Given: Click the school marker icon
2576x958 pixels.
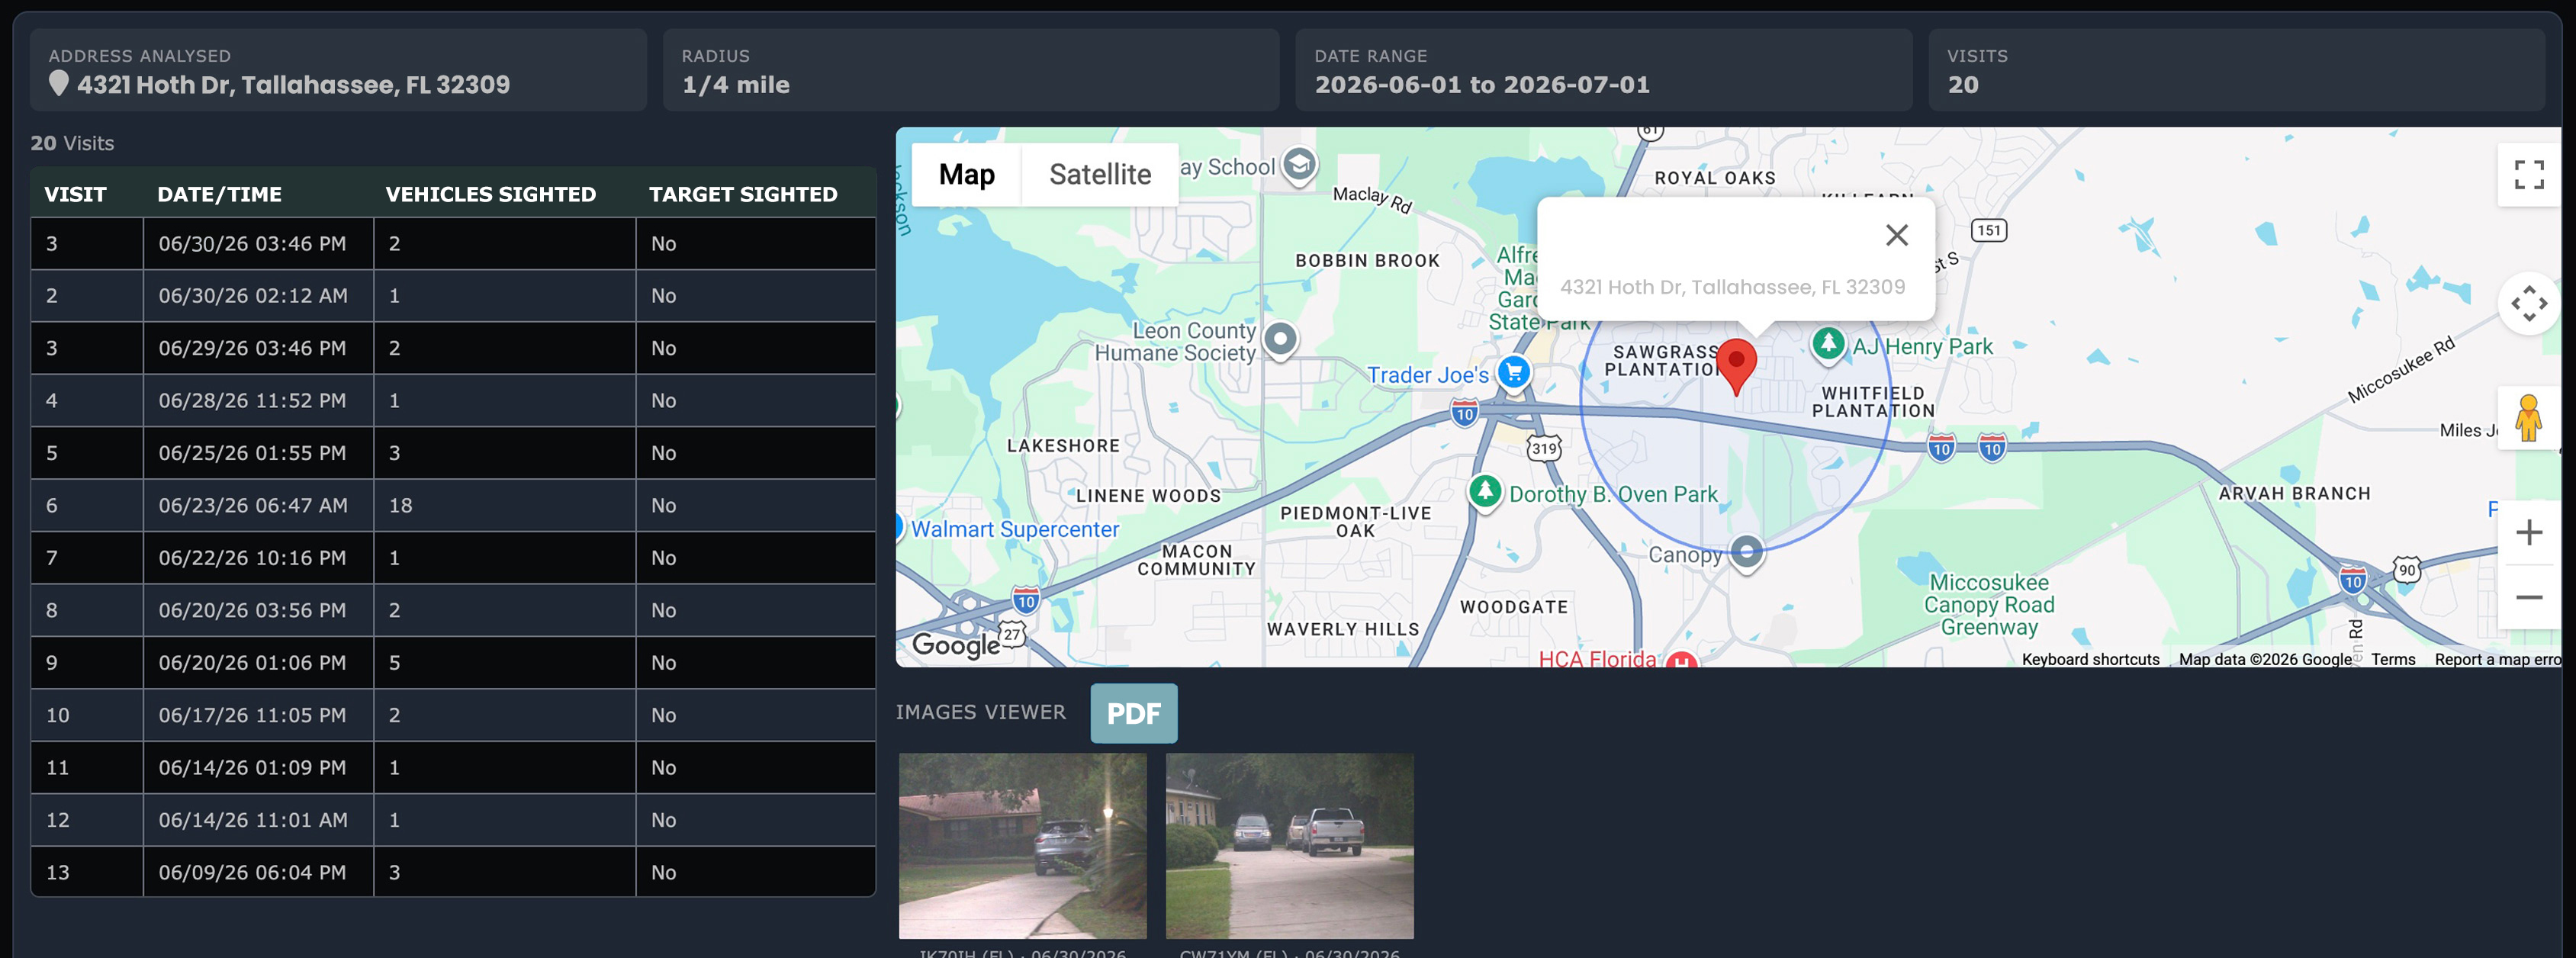Looking at the screenshot, I should (1299, 165).
